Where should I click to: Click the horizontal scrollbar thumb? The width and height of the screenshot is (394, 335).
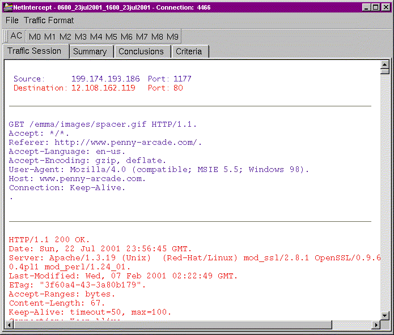tap(173, 325)
